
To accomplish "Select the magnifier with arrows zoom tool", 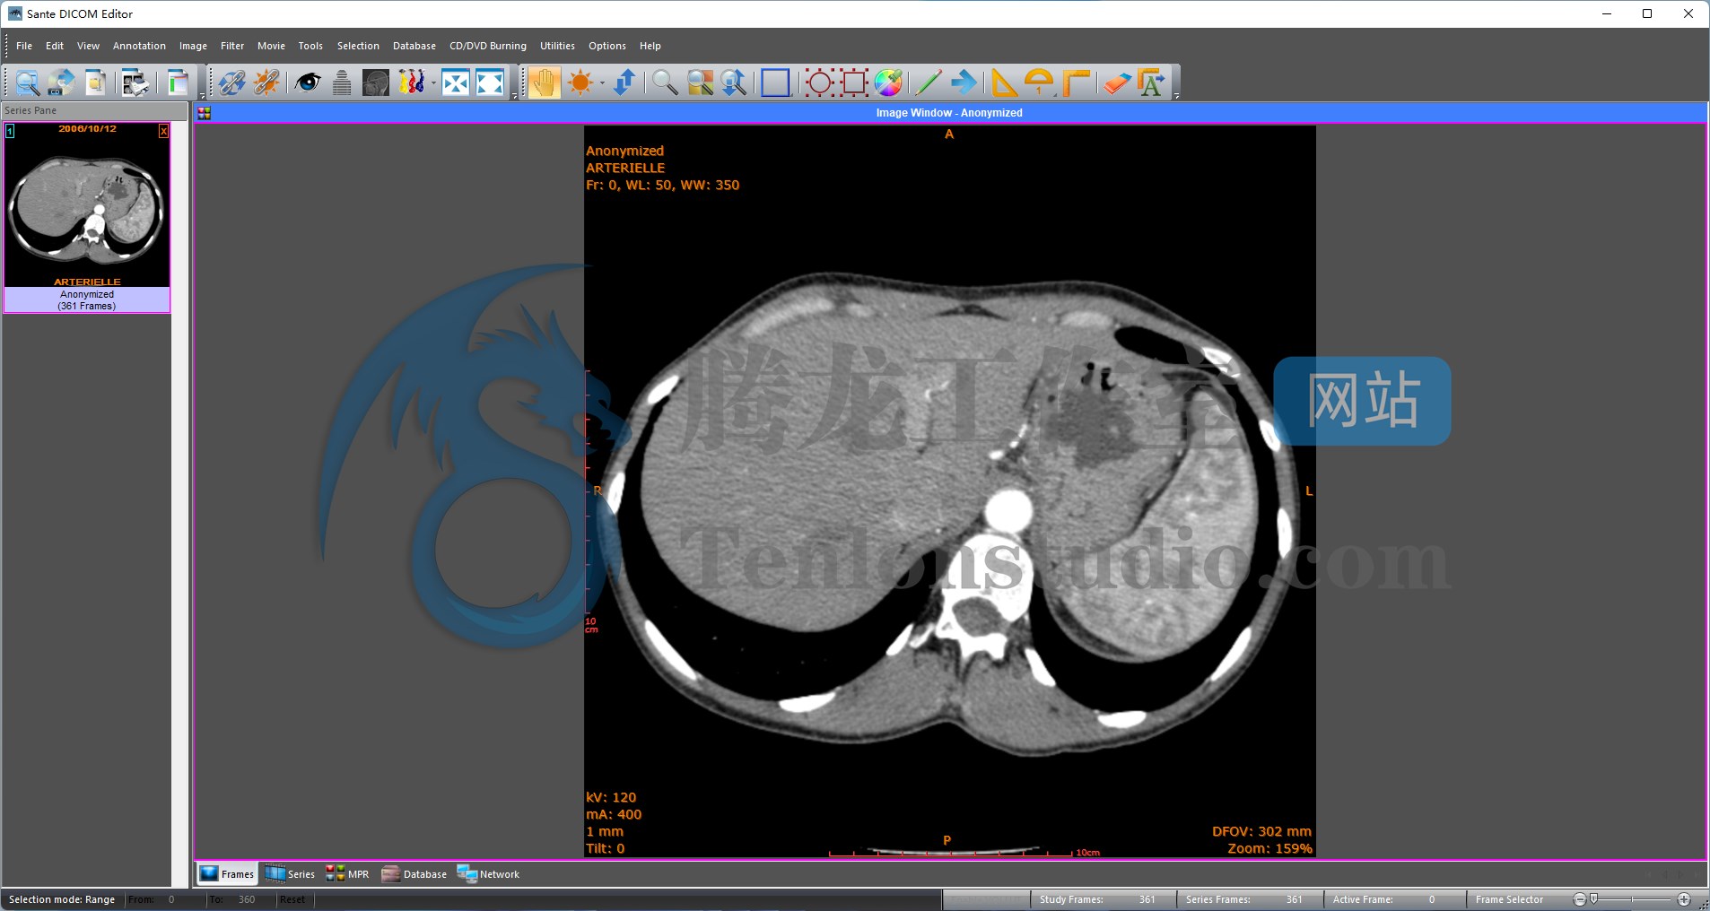I will click(735, 82).
